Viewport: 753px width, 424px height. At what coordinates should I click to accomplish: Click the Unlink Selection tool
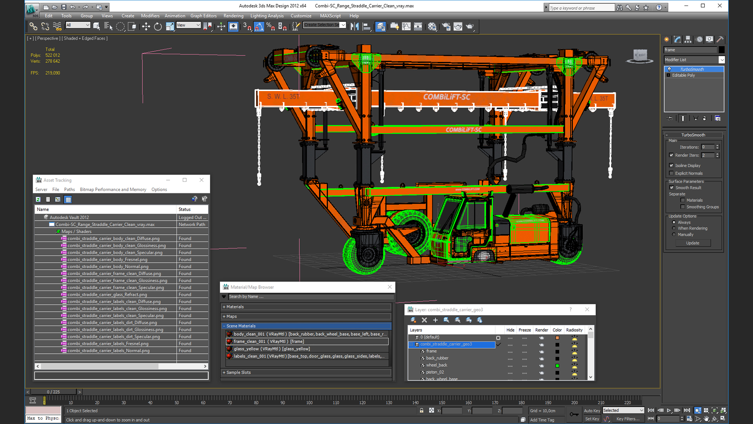pos(45,26)
